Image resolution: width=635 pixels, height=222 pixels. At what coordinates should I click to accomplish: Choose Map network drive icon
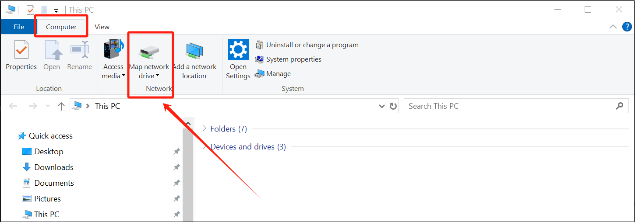(149, 52)
